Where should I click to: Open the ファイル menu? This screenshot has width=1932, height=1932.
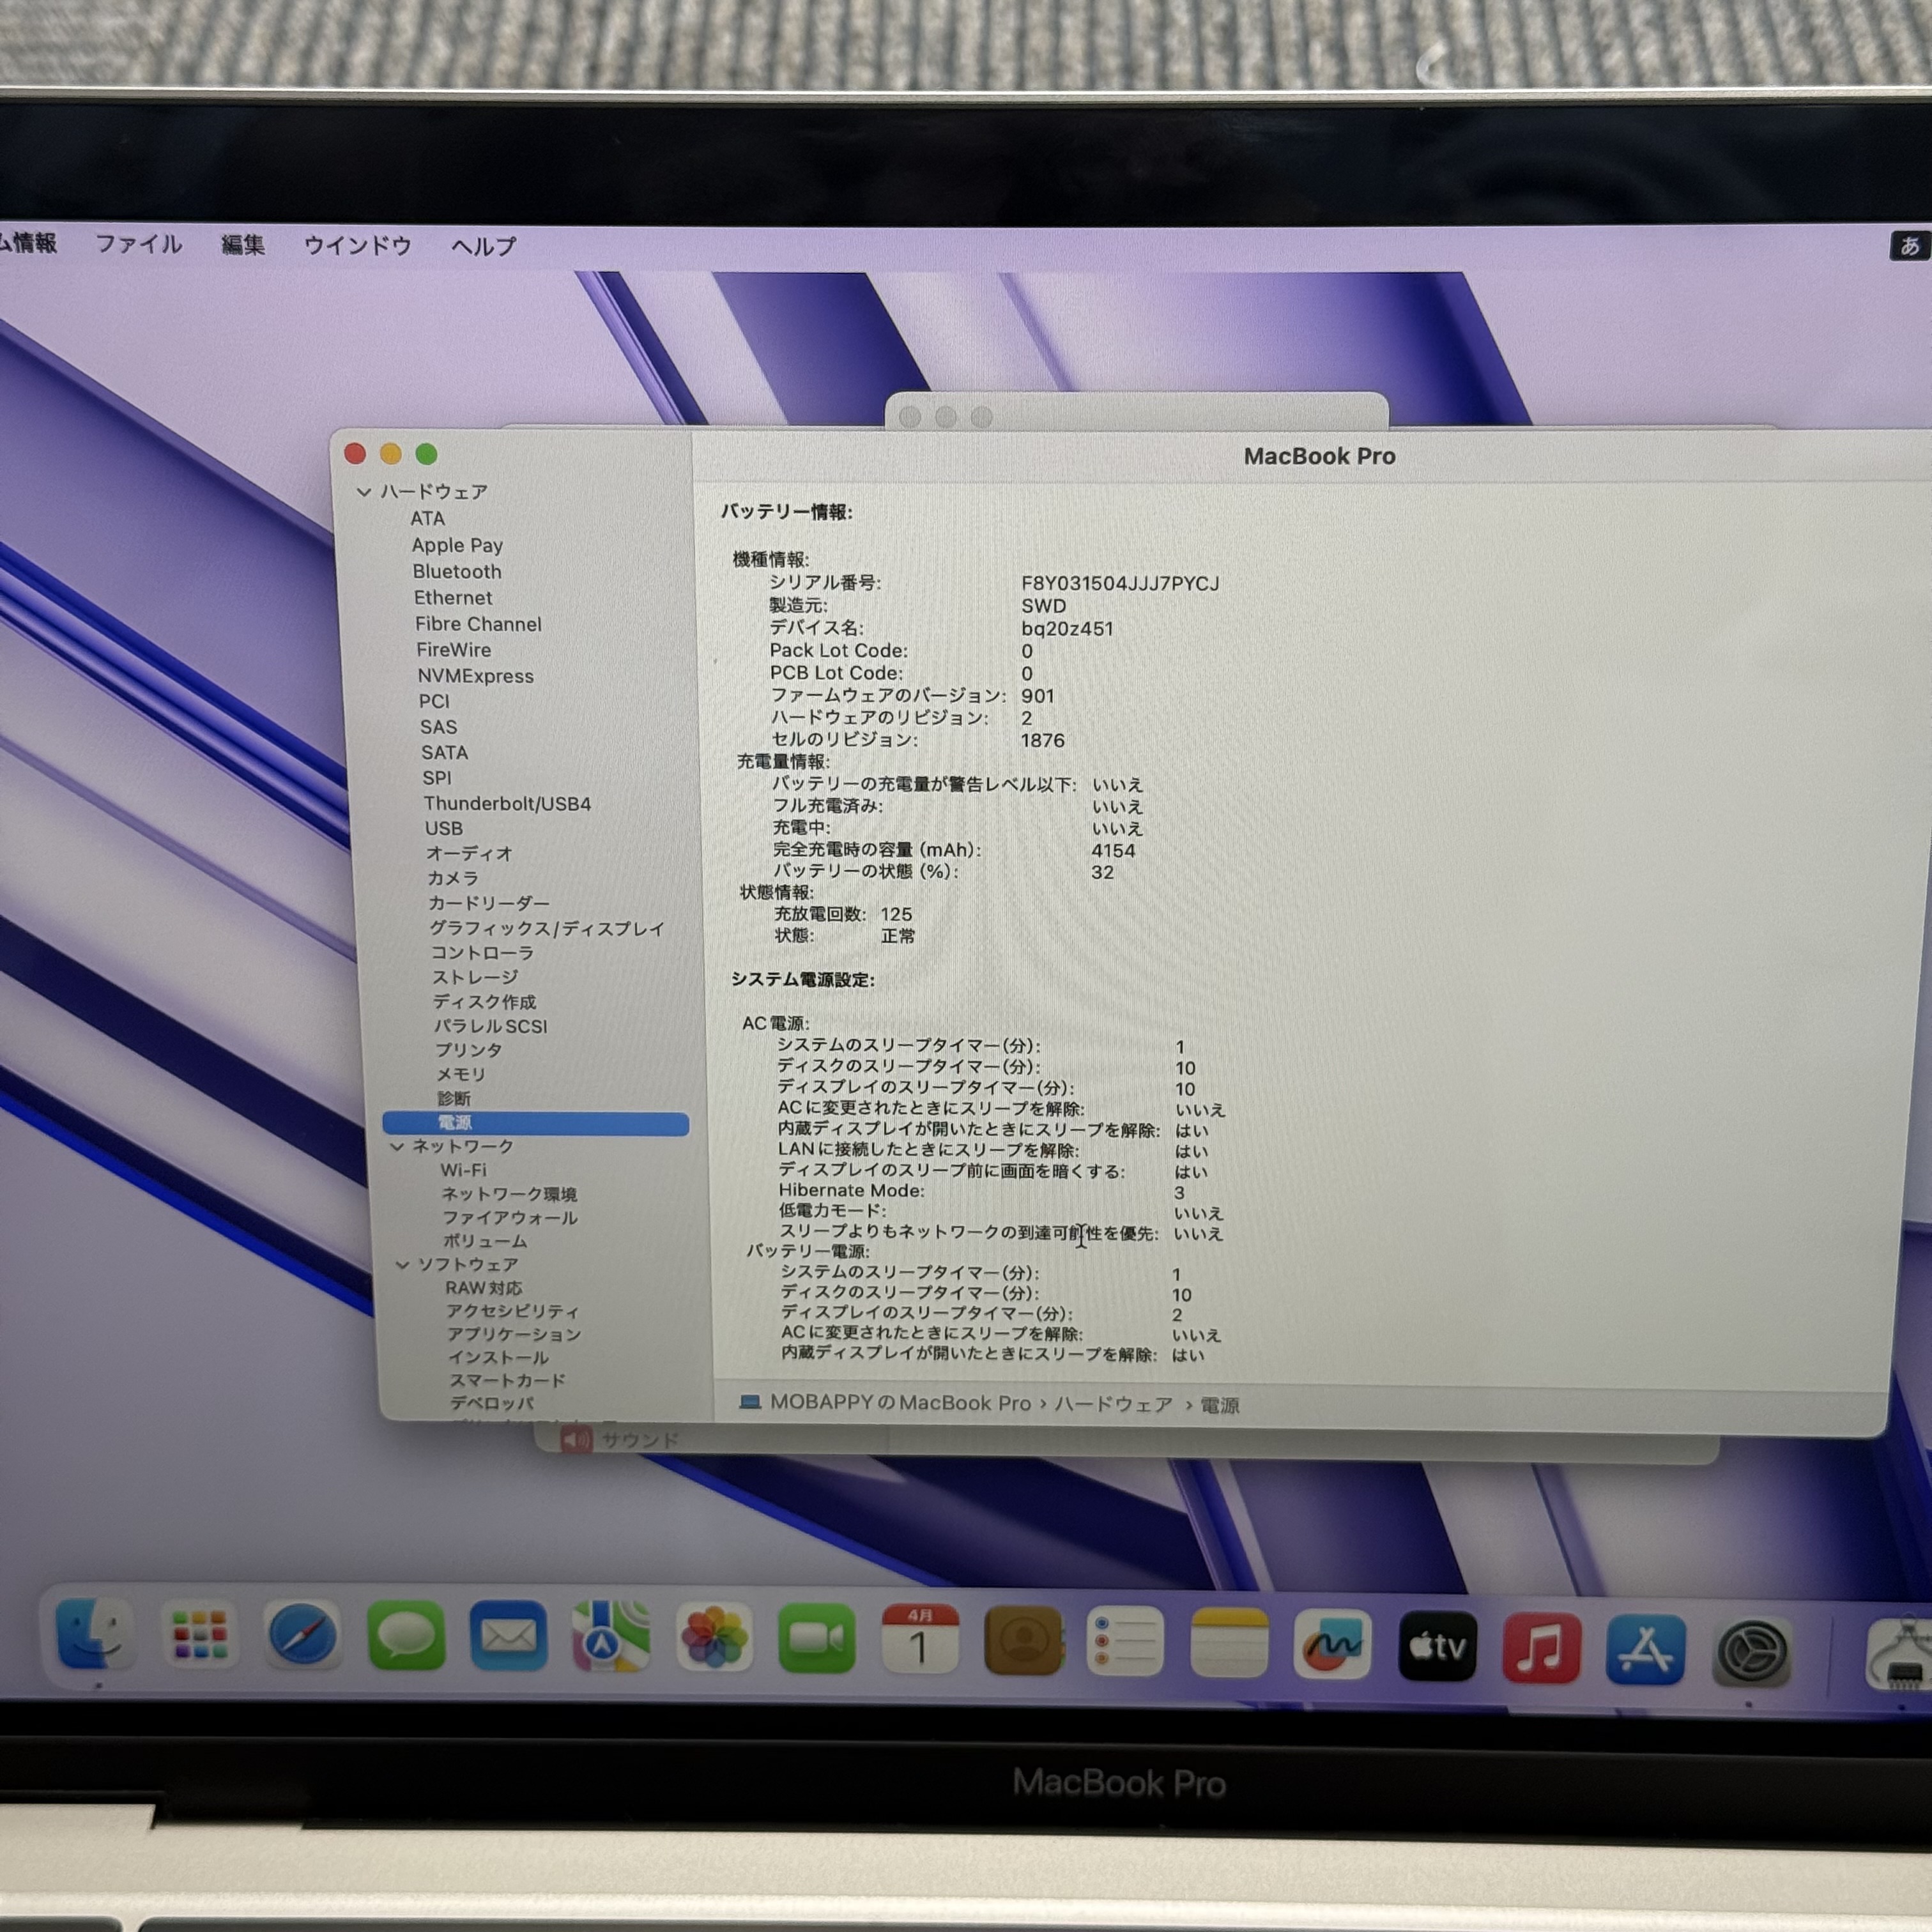[139, 244]
